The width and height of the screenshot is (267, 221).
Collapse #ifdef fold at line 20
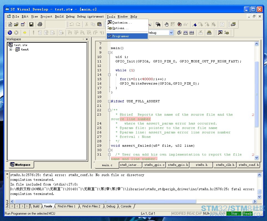tap(109, 101)
